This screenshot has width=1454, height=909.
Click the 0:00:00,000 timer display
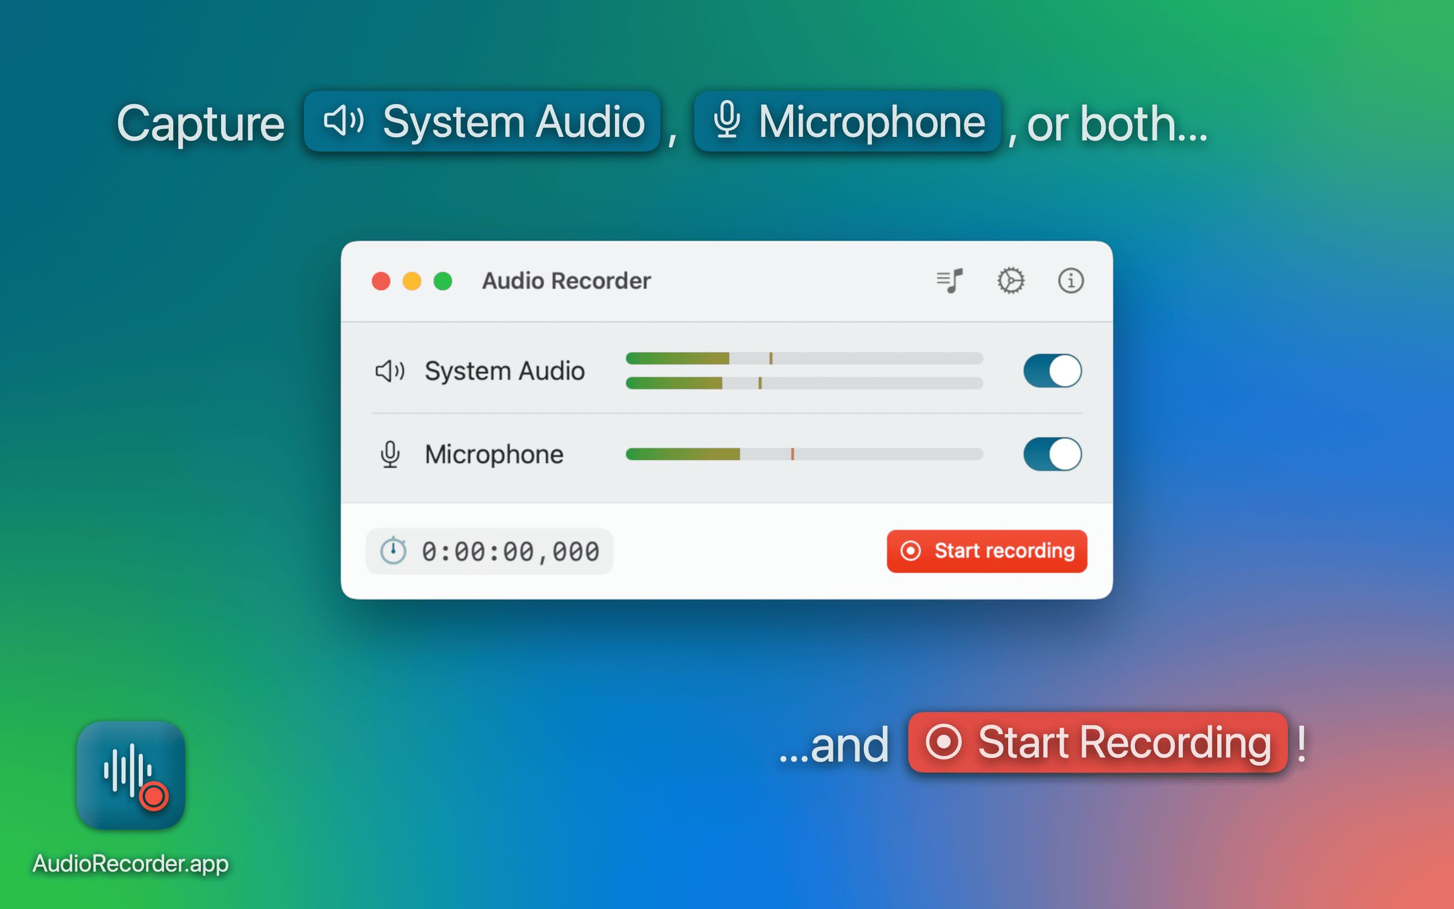508,551
